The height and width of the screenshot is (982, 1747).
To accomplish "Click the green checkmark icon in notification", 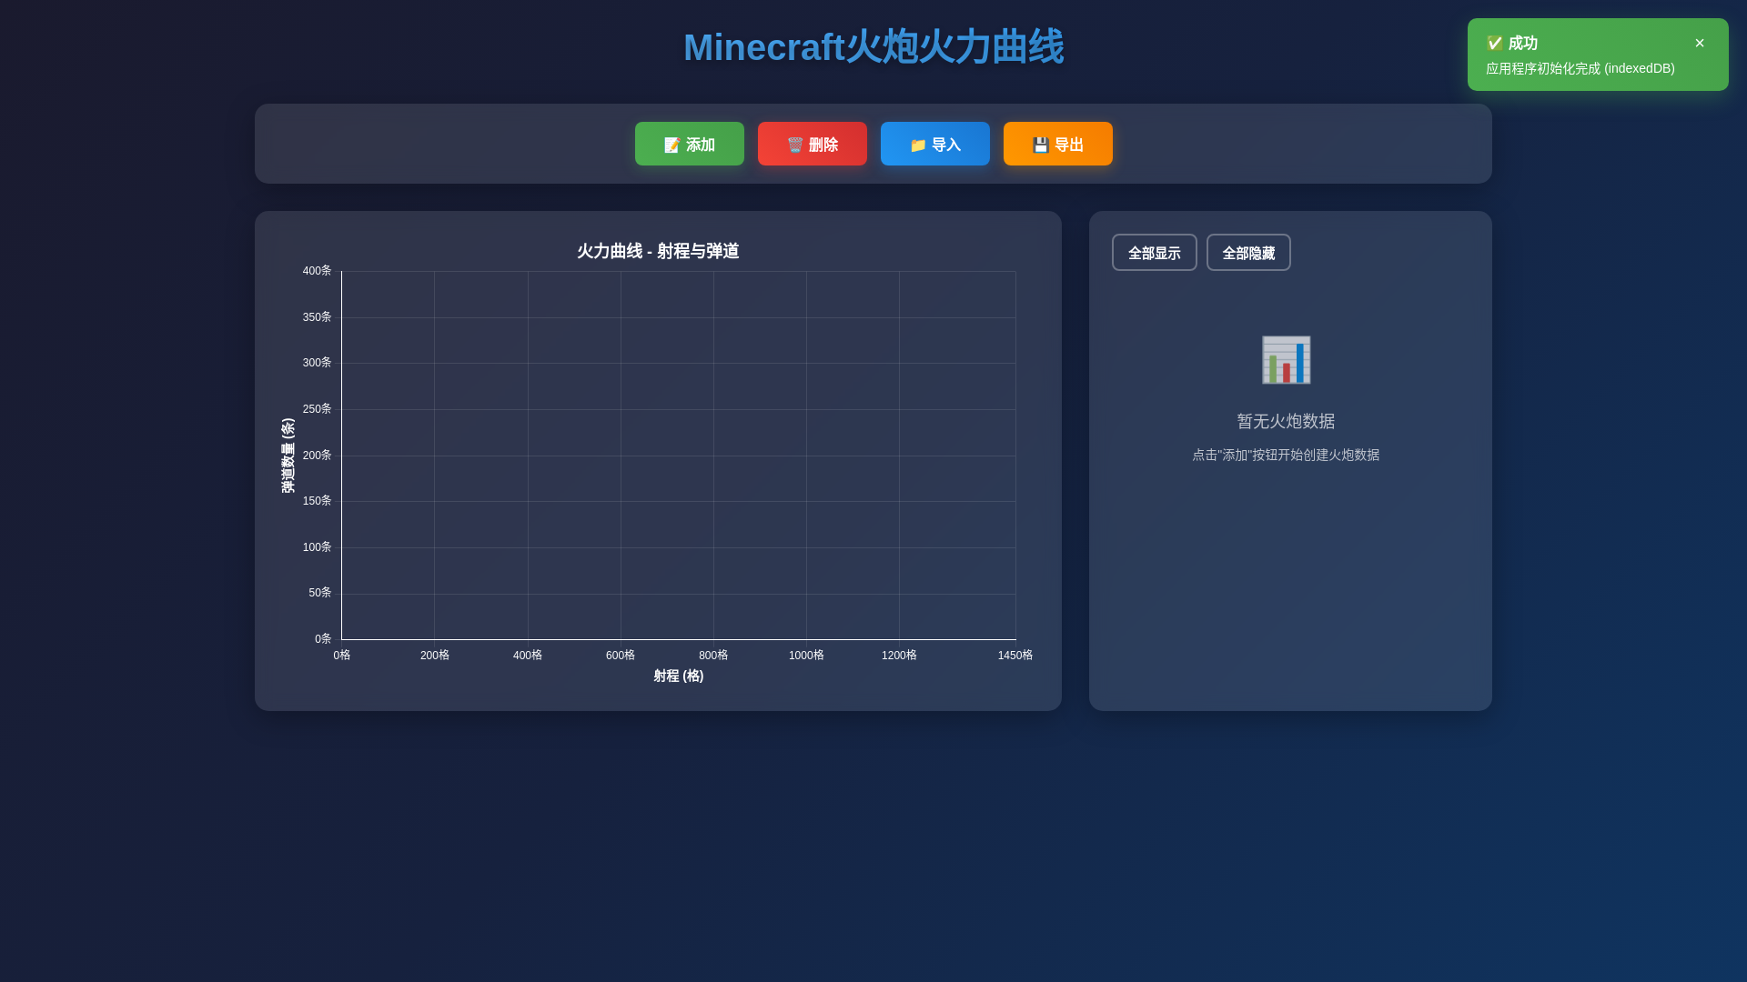I will click(1494, 43).
